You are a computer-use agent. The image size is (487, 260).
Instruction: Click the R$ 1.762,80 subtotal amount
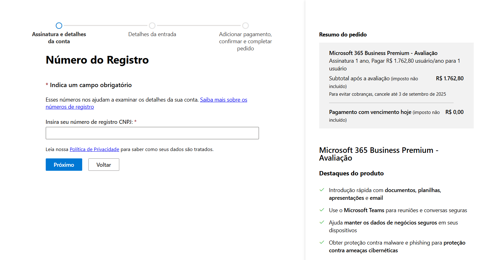point(450,78)
